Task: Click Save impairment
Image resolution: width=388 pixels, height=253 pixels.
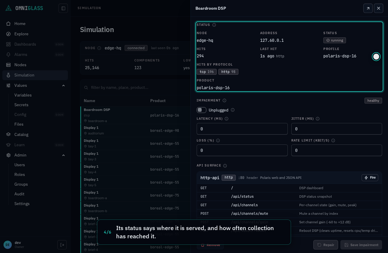Action: coord(361,245)
